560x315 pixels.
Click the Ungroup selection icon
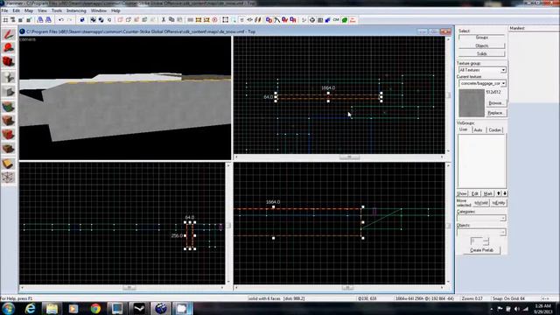click(x=101, y=20)
